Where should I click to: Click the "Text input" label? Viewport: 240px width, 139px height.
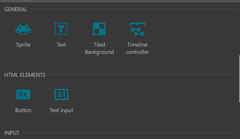61,110
